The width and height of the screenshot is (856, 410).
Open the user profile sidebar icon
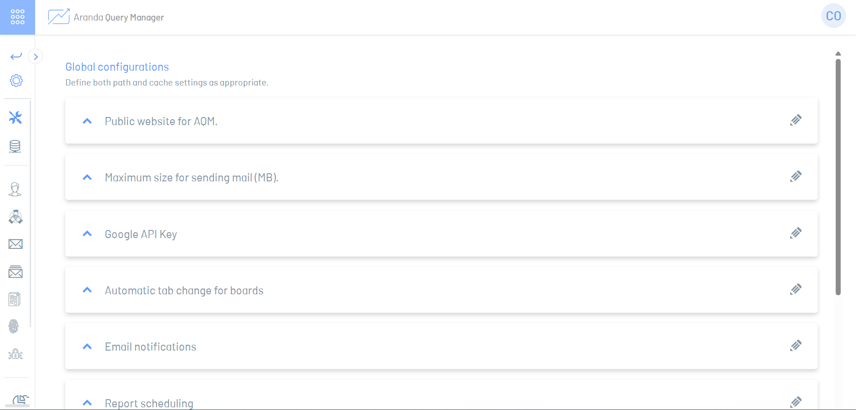(15, 189)
